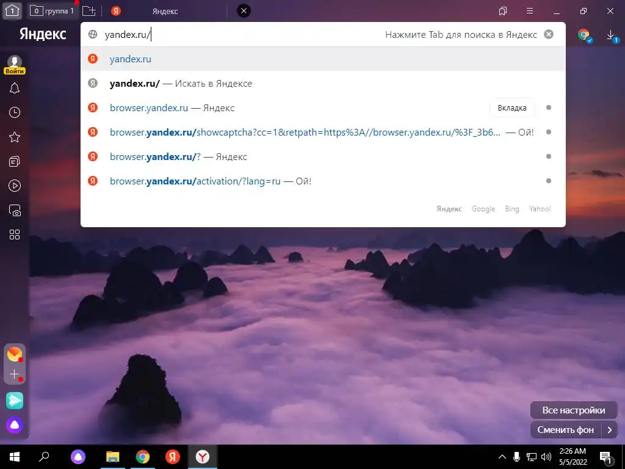625x469 pixels.
Task: Open browsing history clock icon
Action: pyautogui.click(x=15, y=112)
